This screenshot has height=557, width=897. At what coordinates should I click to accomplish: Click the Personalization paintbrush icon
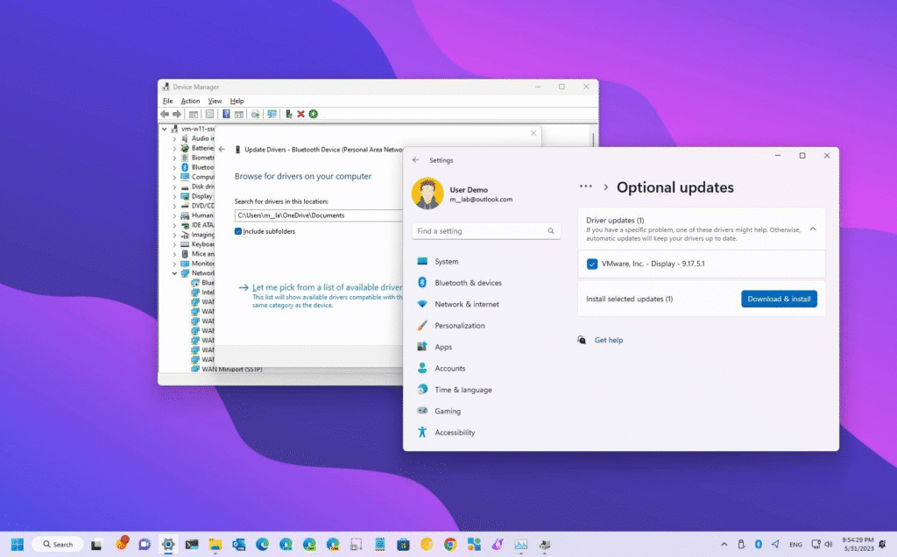tap(422, 326)
